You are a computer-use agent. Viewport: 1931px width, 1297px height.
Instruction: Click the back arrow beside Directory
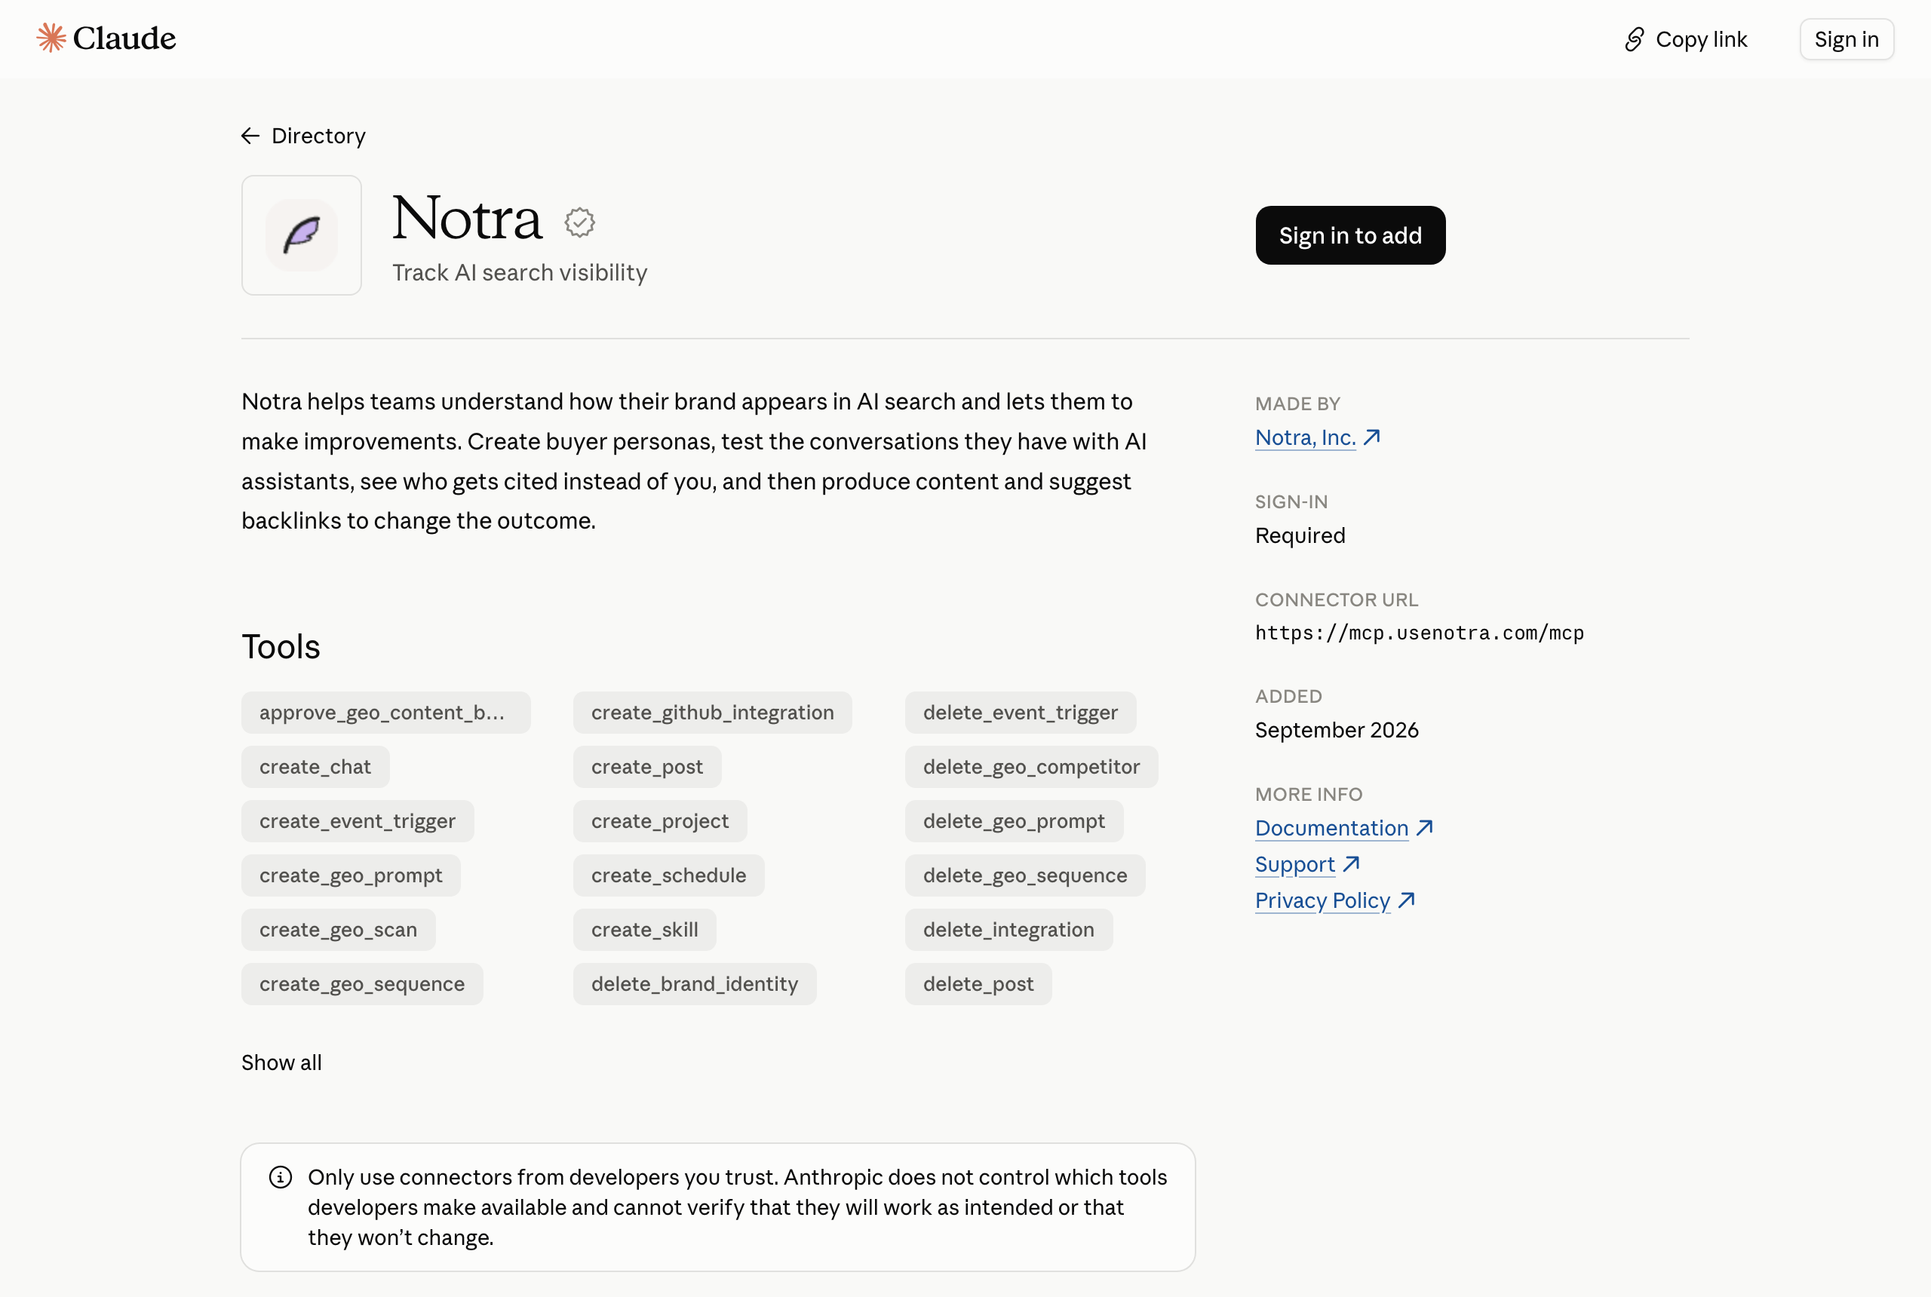(250, 136)
